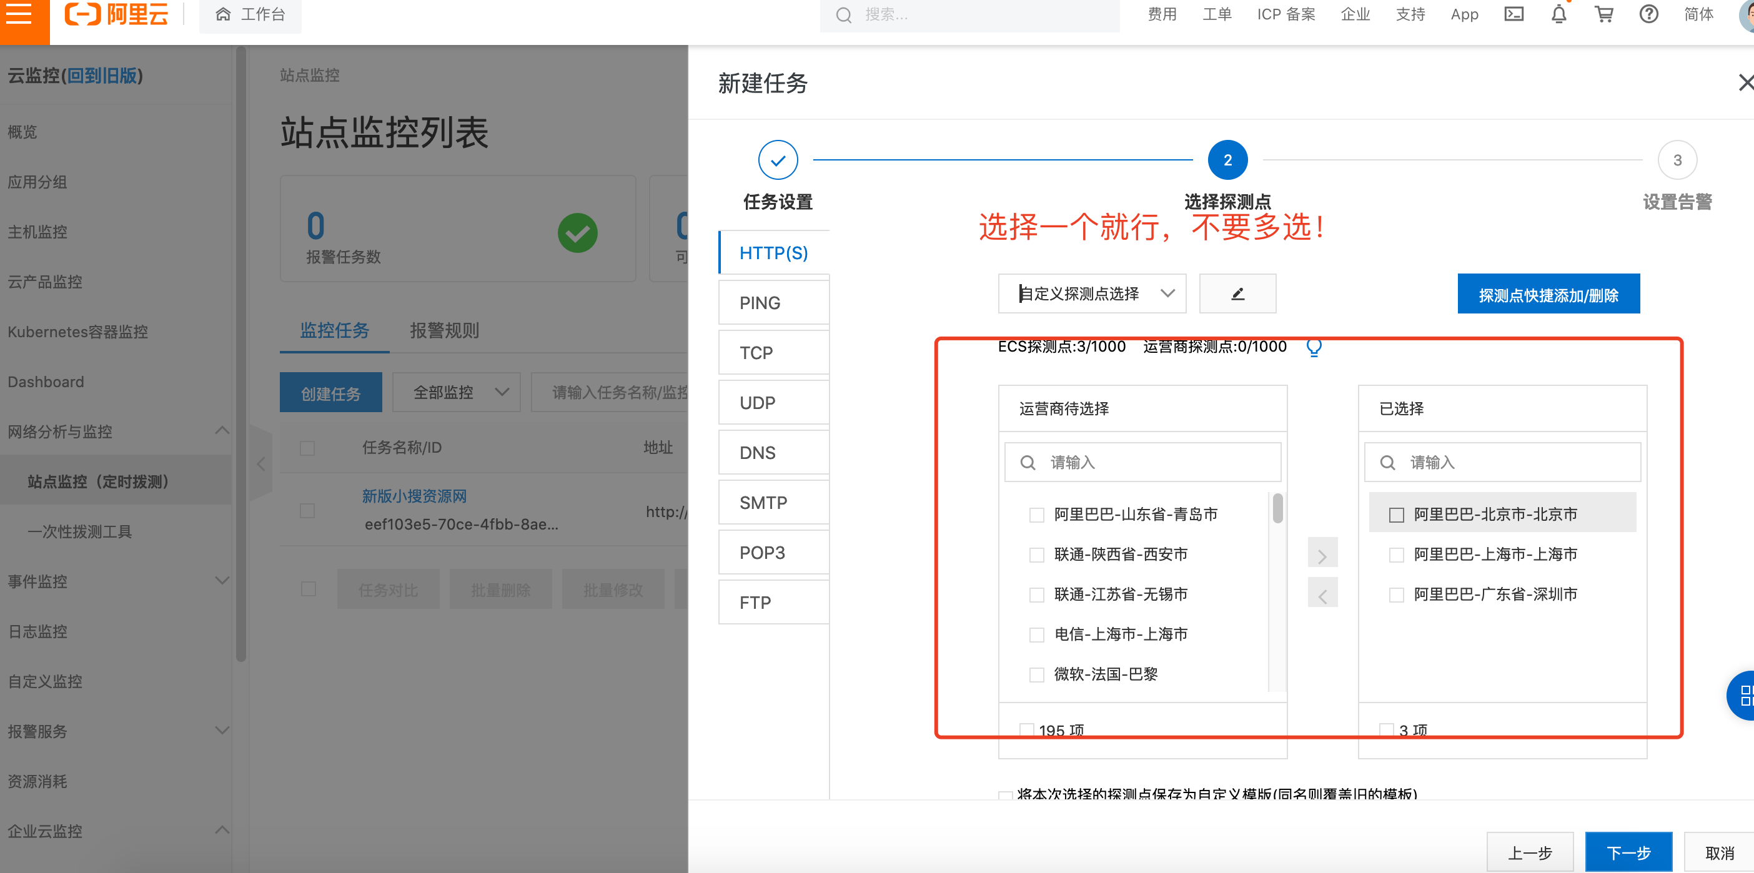The height and width of the screenshot is (873, 1754).
Task: Click the edit pencil button
Action: tap(1237, 293)
